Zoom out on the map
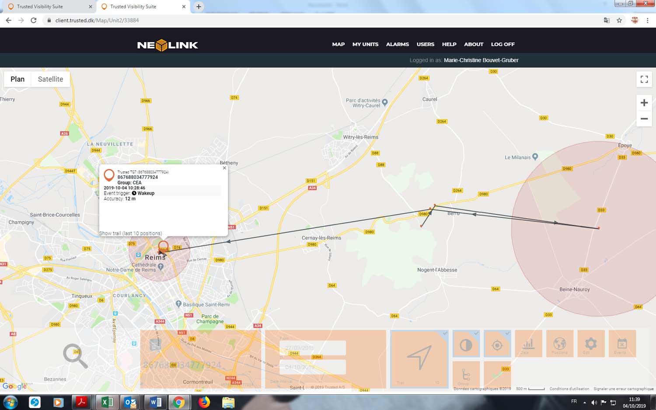This screenshot has width=656, height=410. pyautogui.click(x=644, y=118)
